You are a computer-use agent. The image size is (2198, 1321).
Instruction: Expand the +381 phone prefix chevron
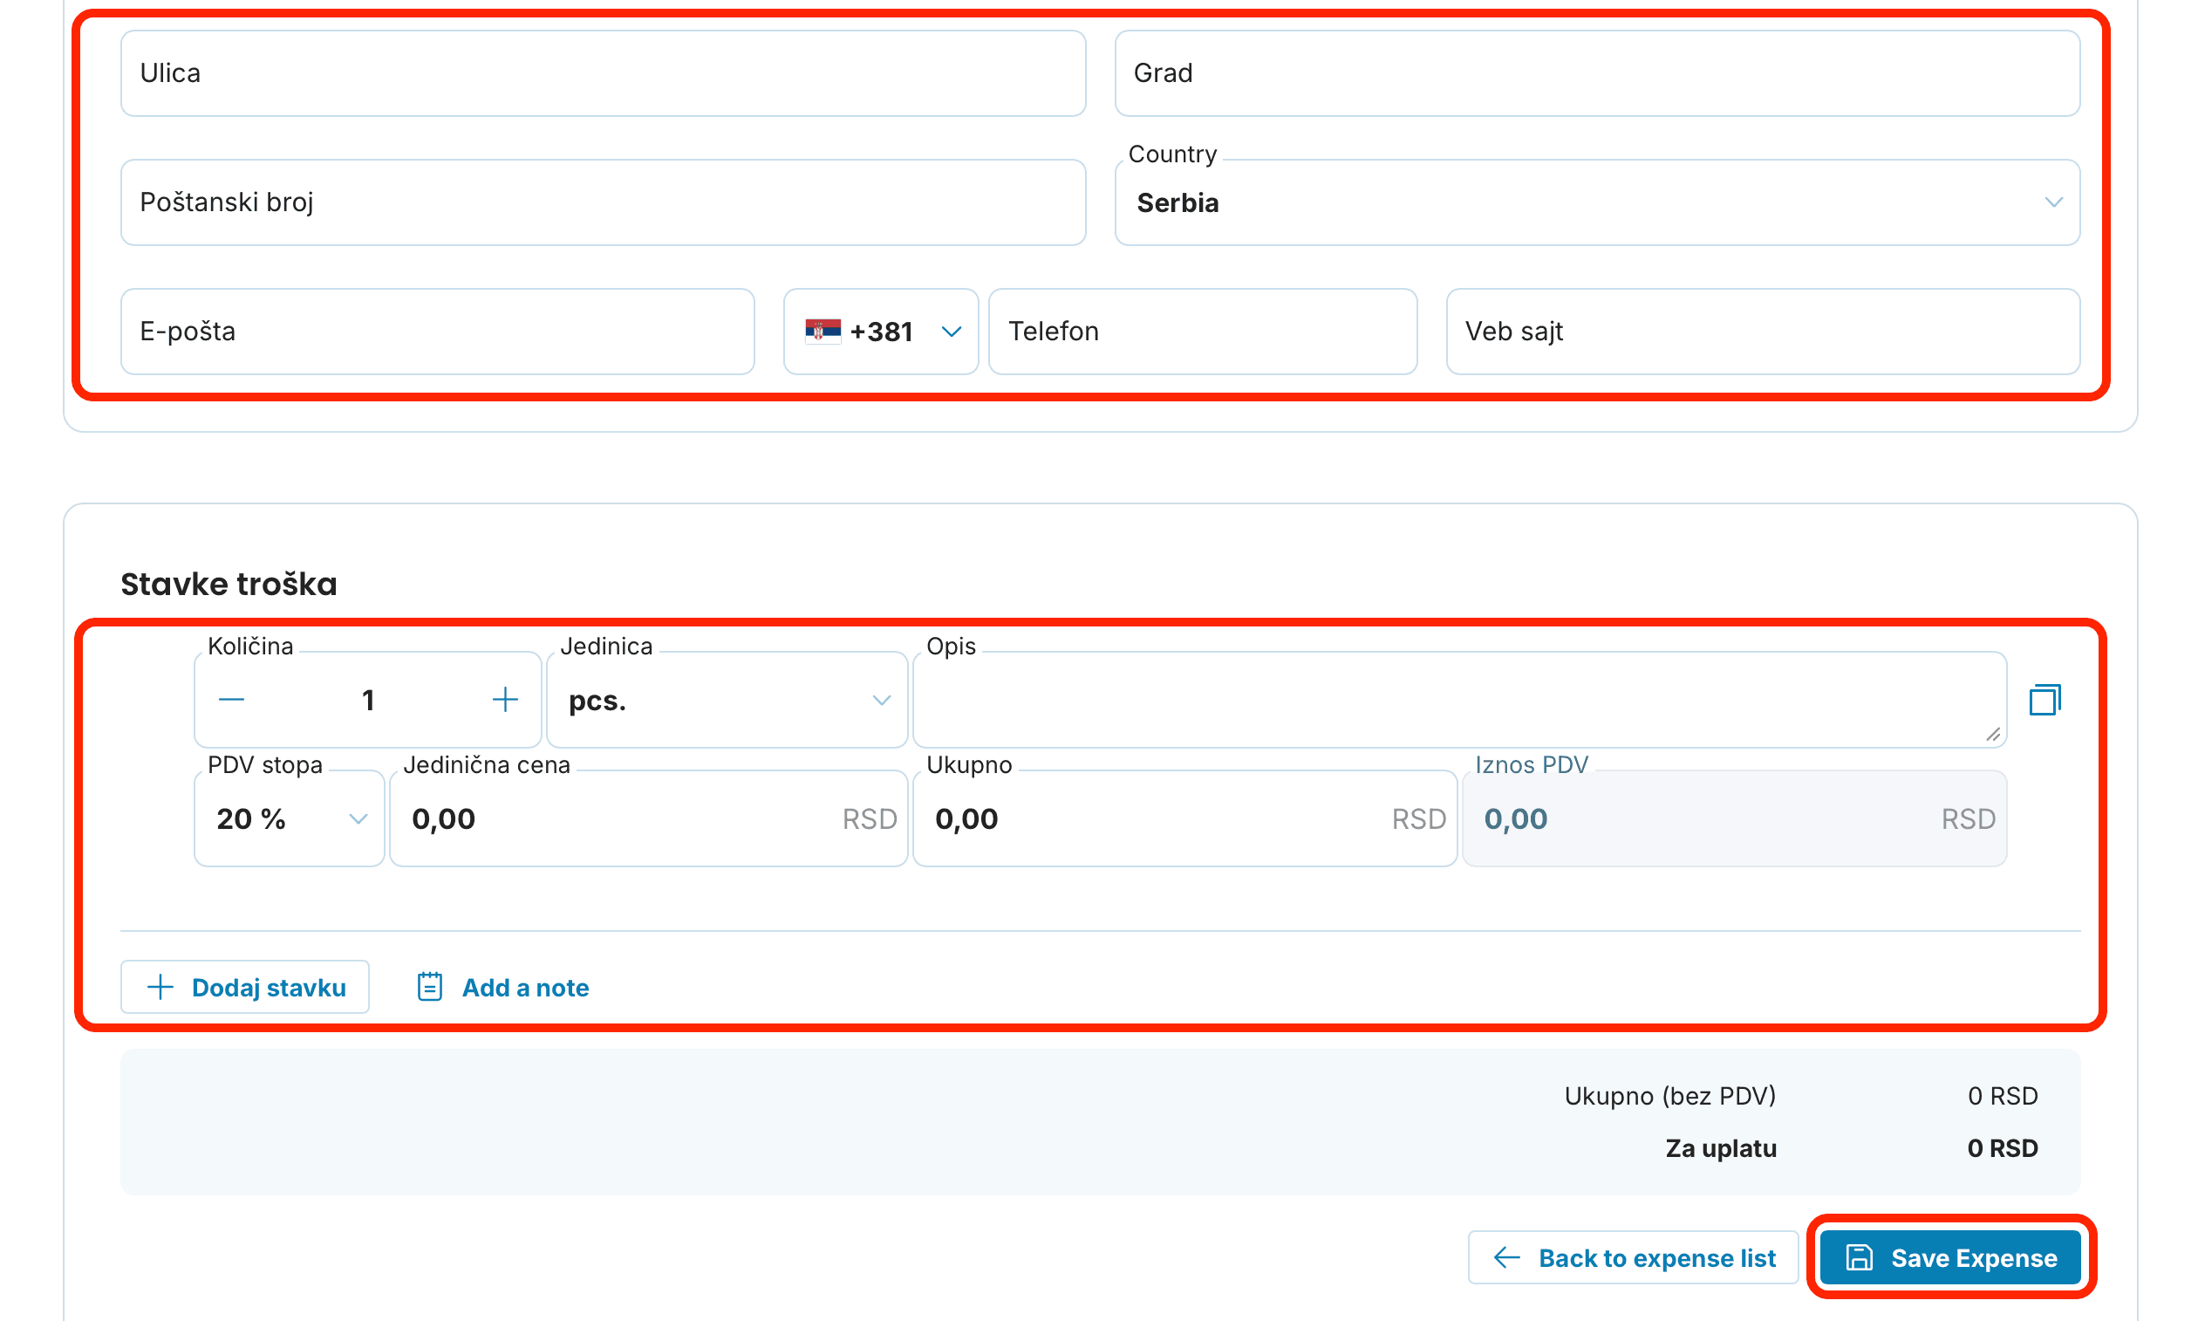click(951, 332)
